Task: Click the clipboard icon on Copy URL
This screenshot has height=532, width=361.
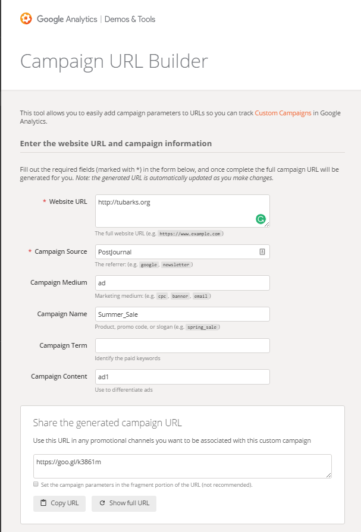Action: [x=43, y=503]
